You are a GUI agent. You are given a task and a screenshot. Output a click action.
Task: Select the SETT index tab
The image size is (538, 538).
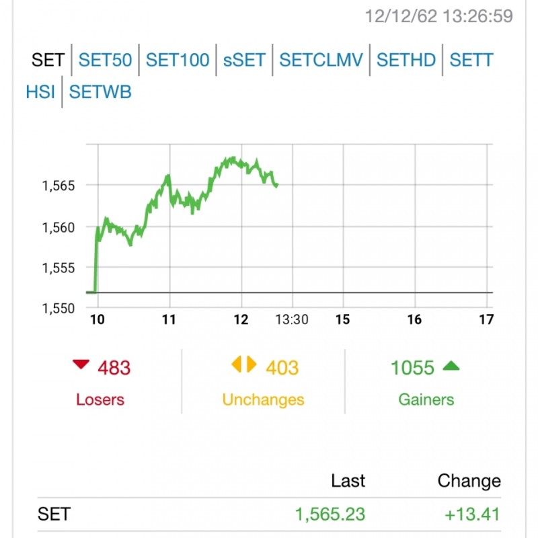tap(471, 60)
